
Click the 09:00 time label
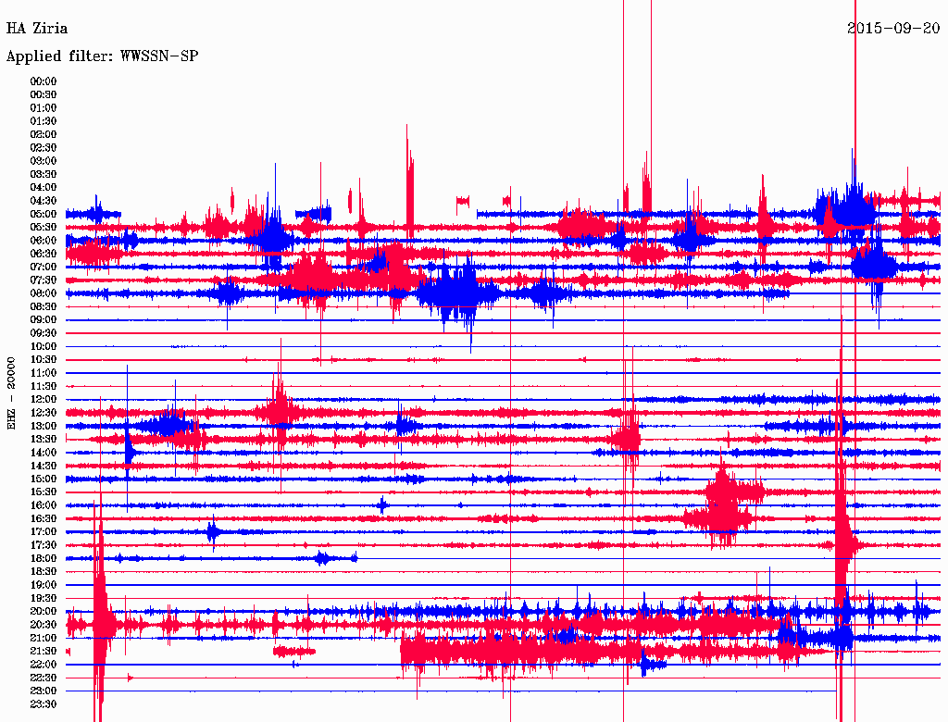click(x=44, y=320)
